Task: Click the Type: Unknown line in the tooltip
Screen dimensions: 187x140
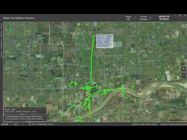Action: (x=103, y=46)
